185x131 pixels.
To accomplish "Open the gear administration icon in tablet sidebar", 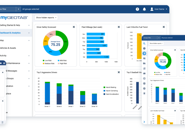I will 144,88.
